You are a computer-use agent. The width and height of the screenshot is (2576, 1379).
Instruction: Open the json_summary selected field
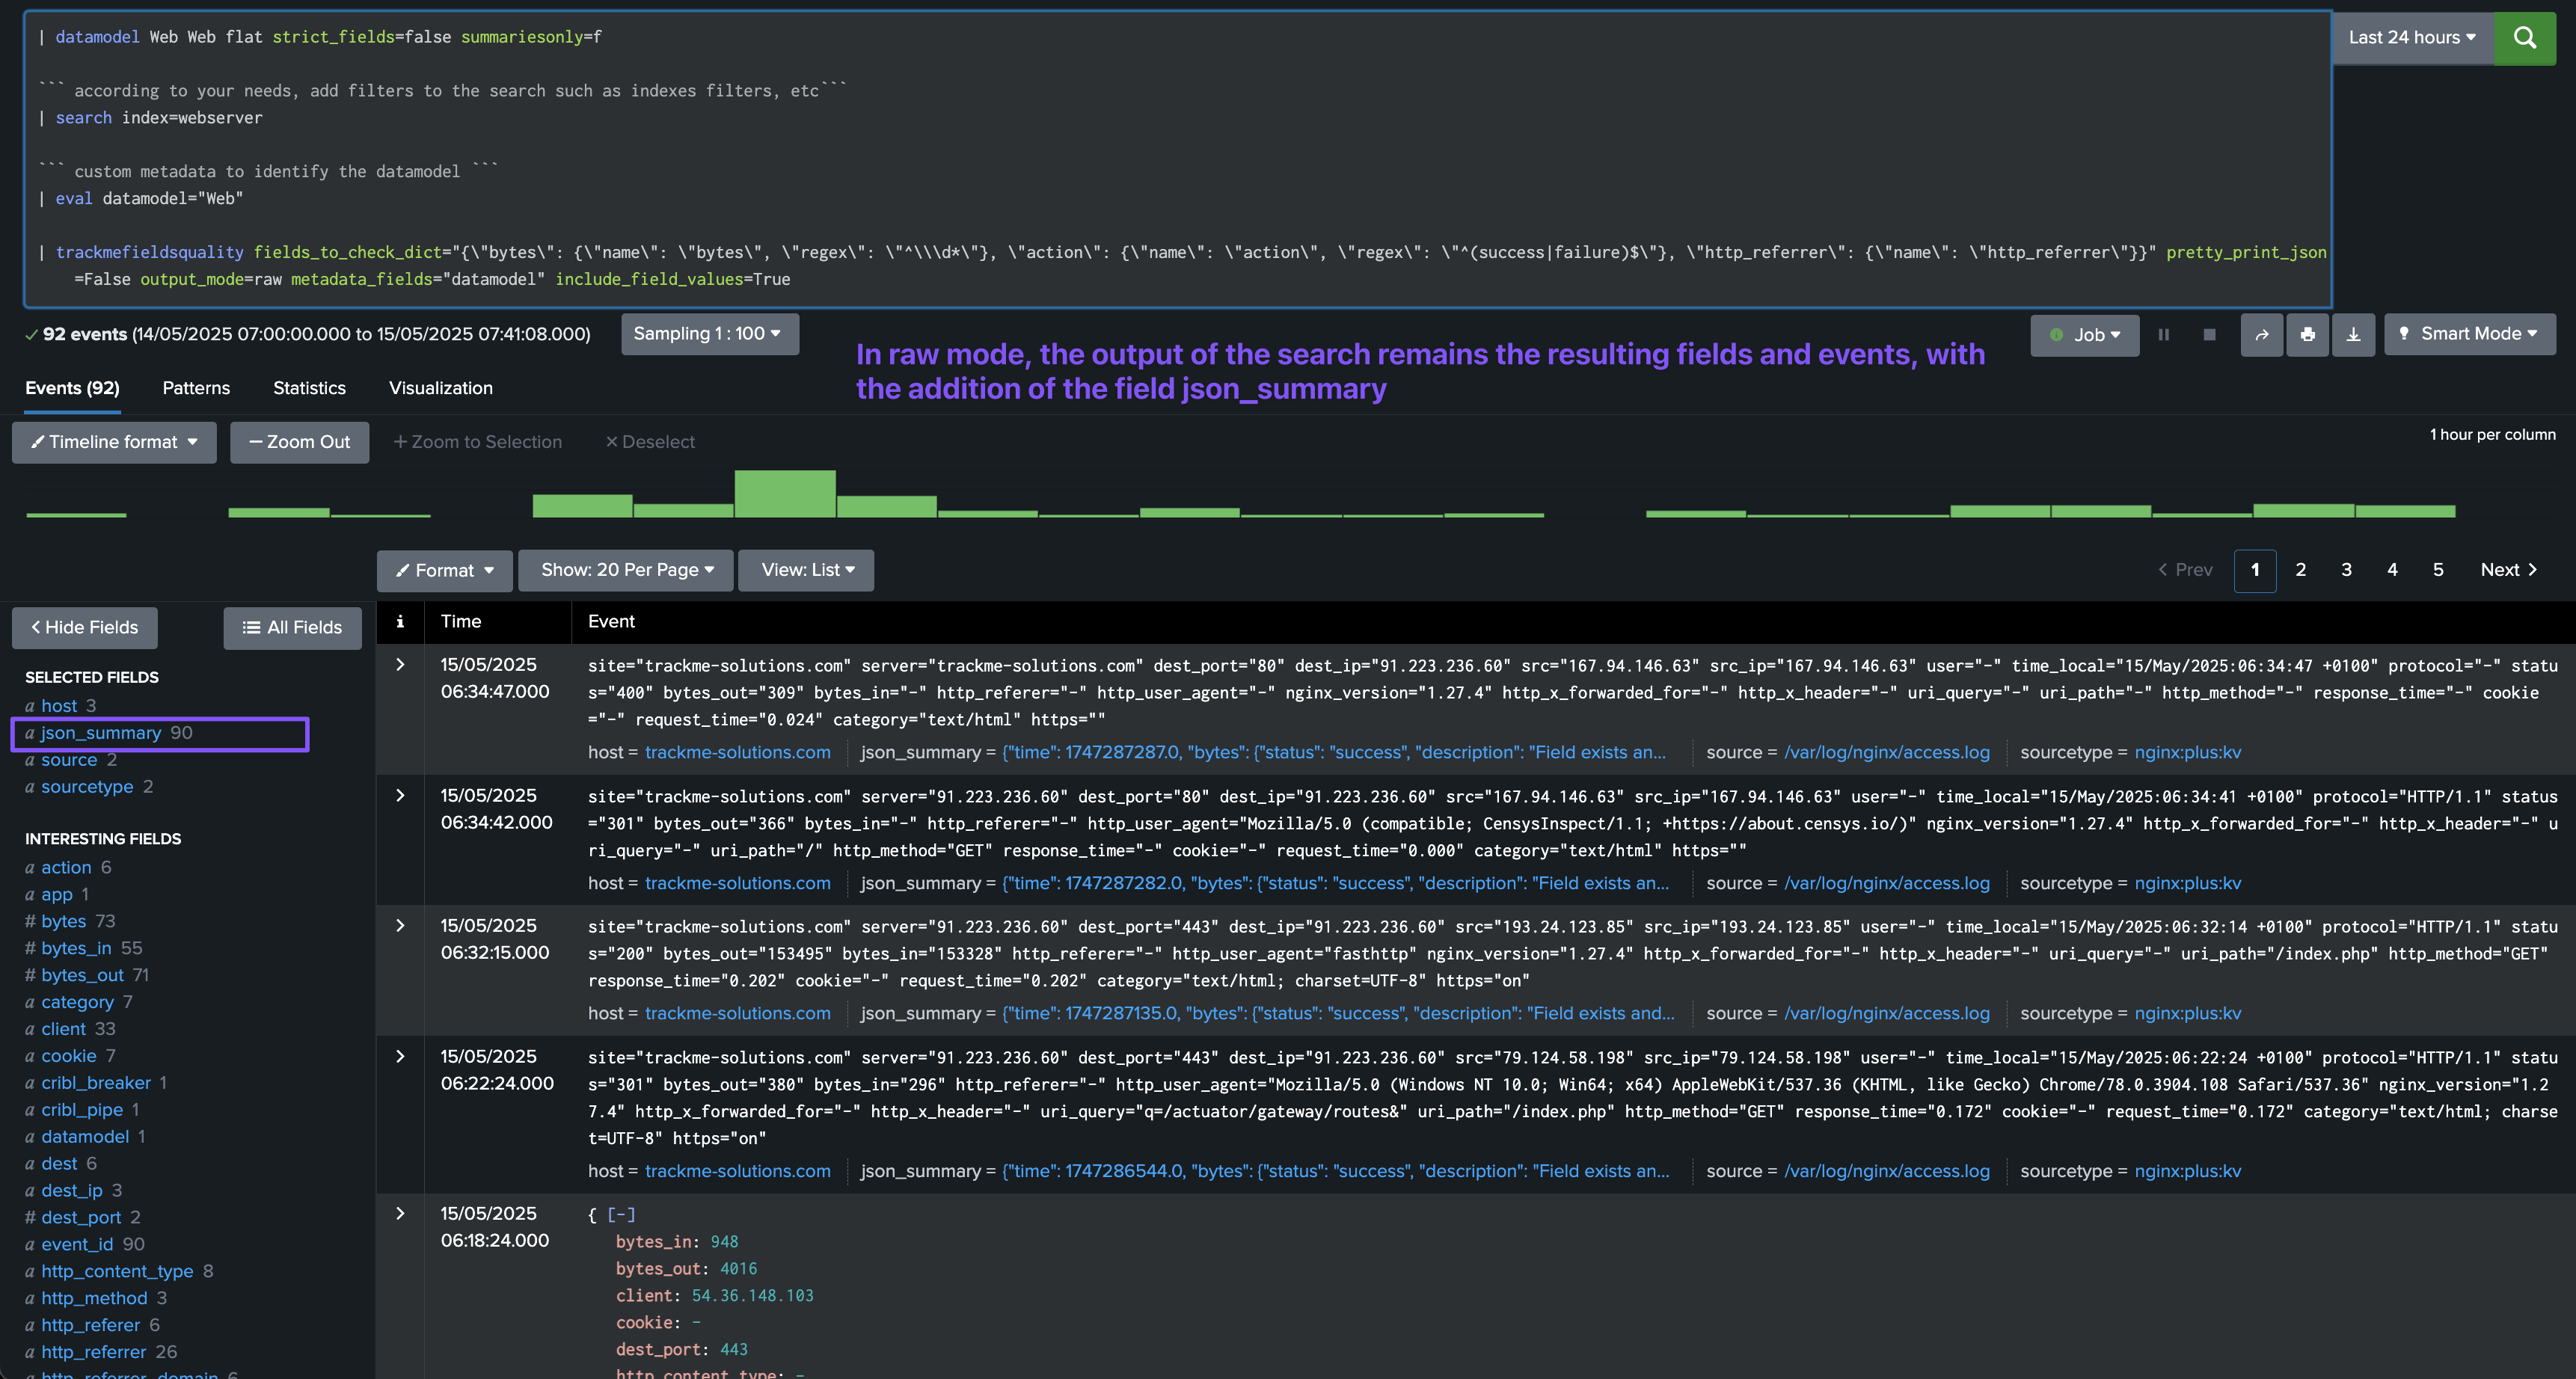[101, 733]
